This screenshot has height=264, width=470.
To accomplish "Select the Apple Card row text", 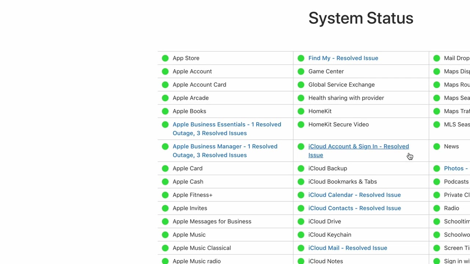I will pos(188,168).
